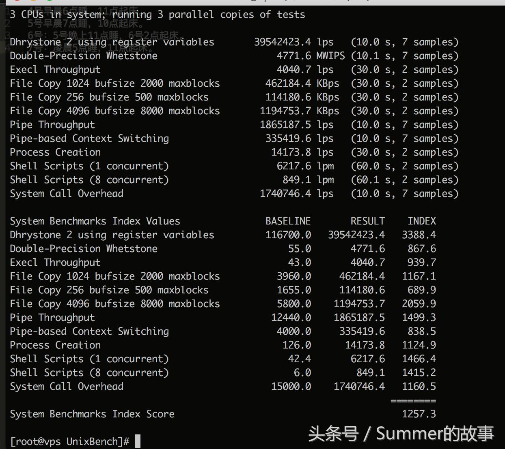The image size is (505, 449).
Task: Click the 'System Benchmarks Index Score' label
Action: (92, 414)
